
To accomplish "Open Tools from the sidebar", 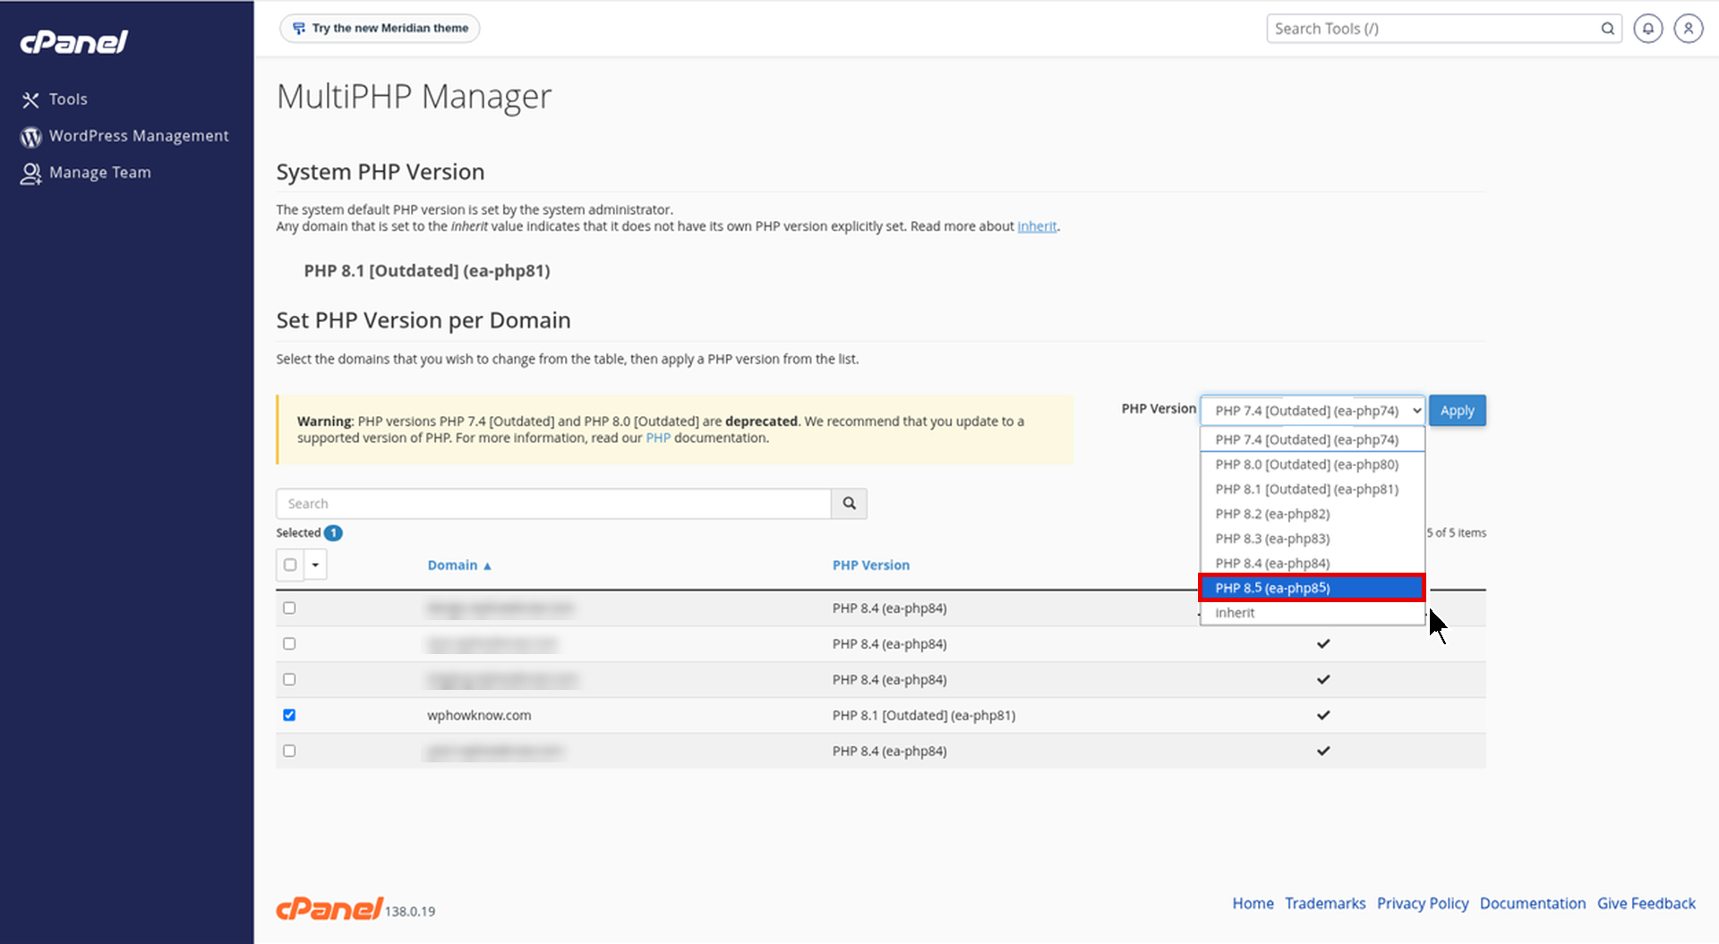I will [x=68, y=99].
